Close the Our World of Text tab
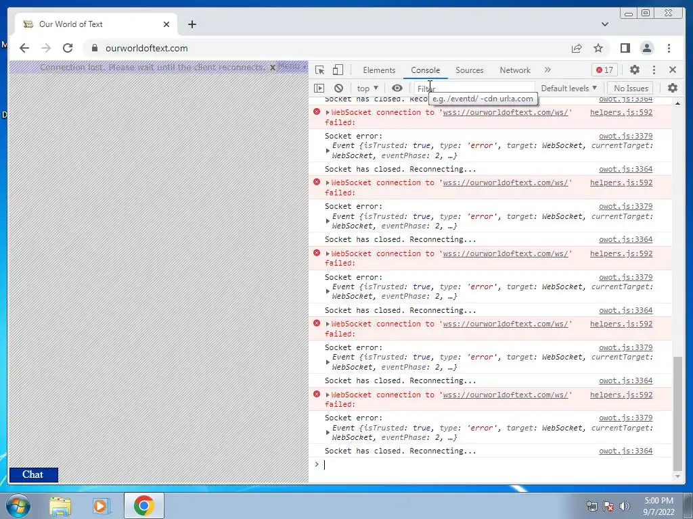This screenshot has width=693, height=519. coord(166,24)
